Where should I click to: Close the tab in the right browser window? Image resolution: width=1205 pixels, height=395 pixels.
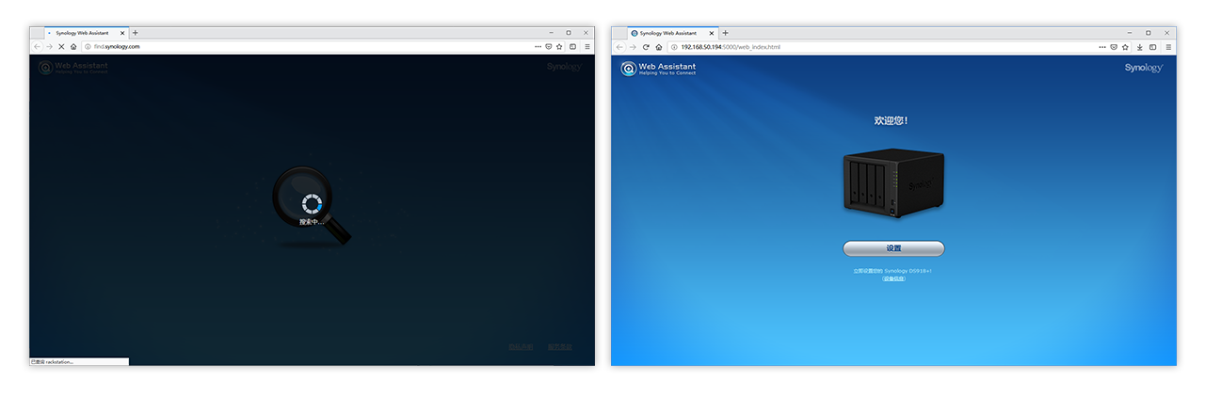pos(713,33)
